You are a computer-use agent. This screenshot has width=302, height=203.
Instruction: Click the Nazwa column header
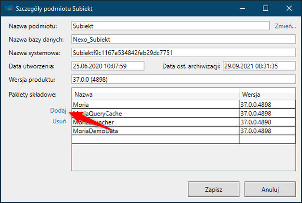tap(155, 95)
